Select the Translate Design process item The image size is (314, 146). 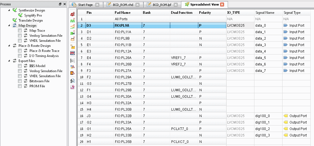coord(30,20)
